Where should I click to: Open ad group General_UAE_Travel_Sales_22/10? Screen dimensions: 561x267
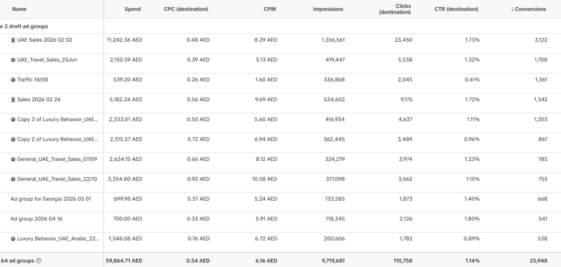(x=57, y=179)
